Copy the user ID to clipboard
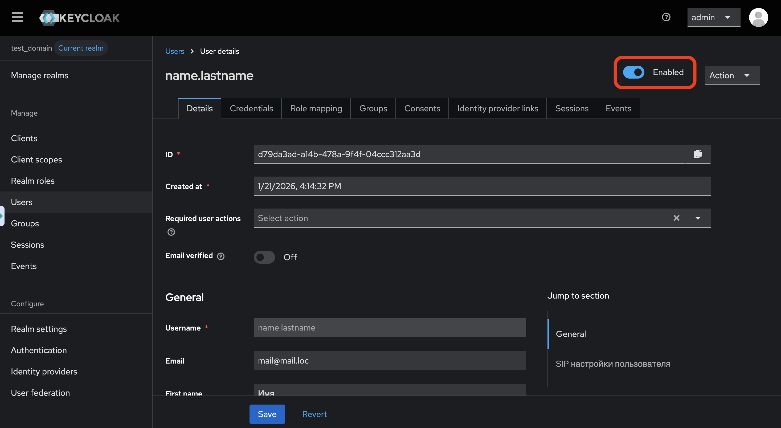 pyautogui.click(x=698, y=154)
